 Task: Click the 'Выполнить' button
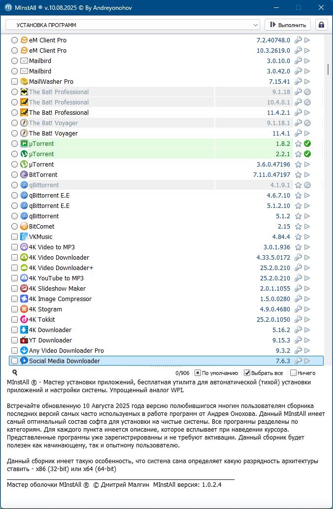tap(288, 25)
